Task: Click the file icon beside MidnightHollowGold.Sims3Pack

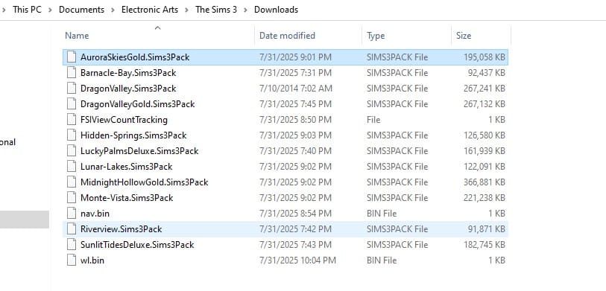Action: pos(72,182)
